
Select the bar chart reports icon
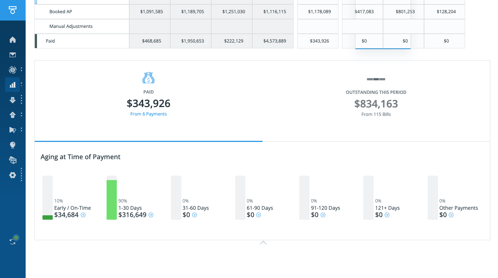coord(12,85)
